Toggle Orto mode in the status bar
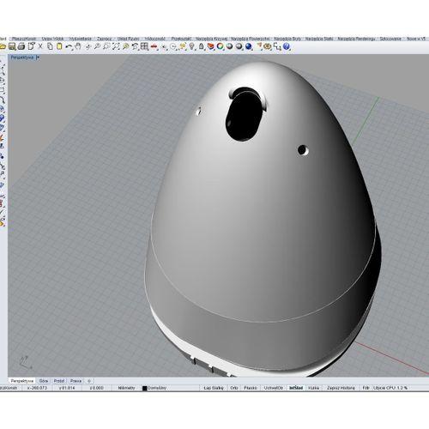This screenshot has height=429, width=429. pos(234,388)
